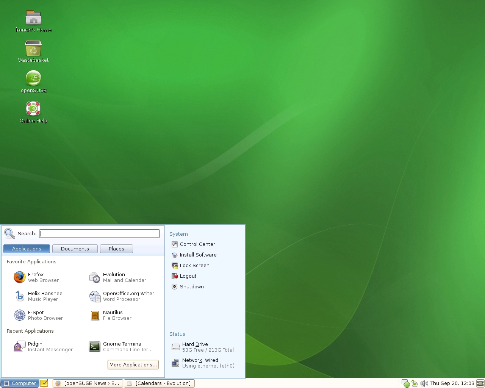485x388 pixels.
Task: Click inside the Search input field
Action: [x=99, y=233]
